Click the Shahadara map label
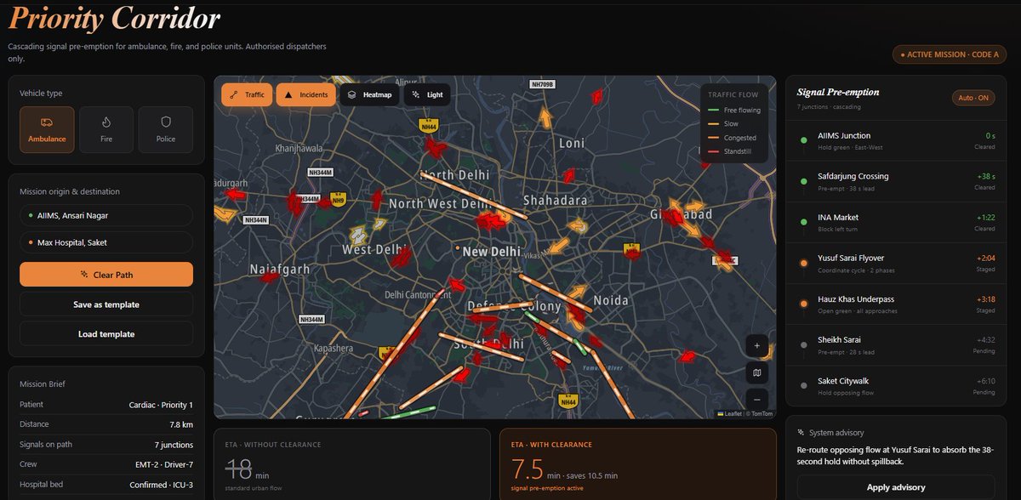The height and width of the screenshot is (500, 1021). pyautogui.click(x=555, y=200)
